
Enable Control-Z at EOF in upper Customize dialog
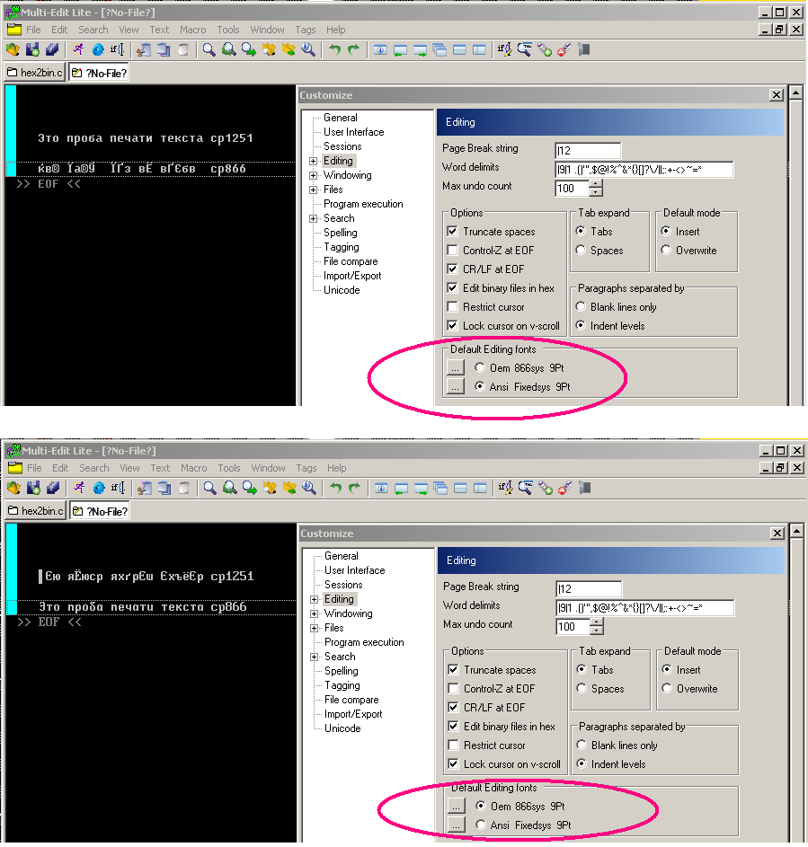(453, 250)
